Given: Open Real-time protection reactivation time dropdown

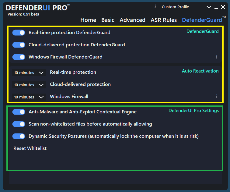Looking at the screenshot, I should pos(29,73).
